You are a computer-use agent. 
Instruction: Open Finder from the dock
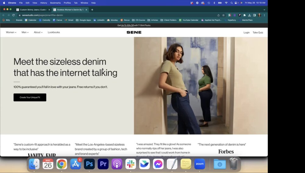coord(34,164)
